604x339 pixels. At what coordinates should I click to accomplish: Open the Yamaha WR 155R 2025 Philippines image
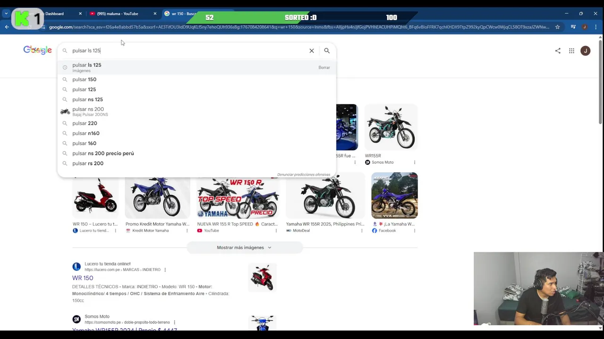pos(325,195)
